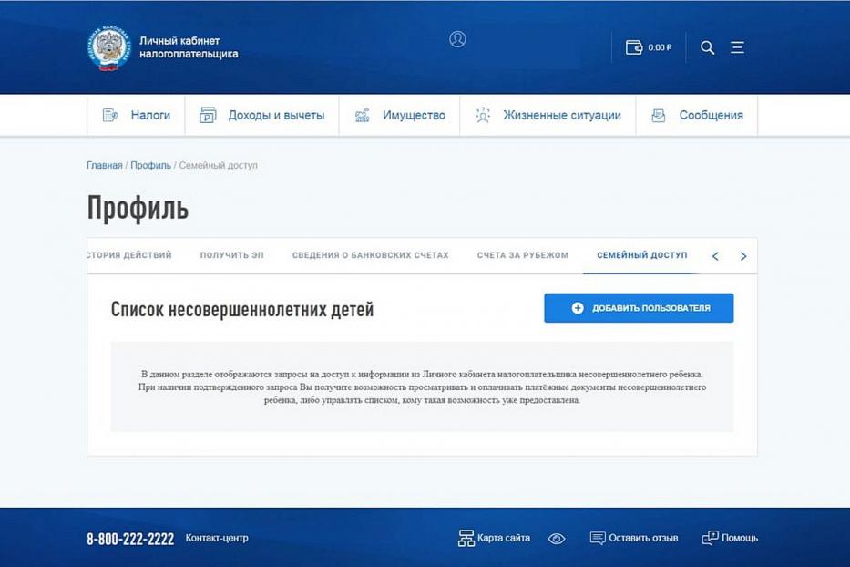Viewport: 850px width, 567px height.
Task: Go to Профиль breadcrumb link
Action: coord(150,165)
